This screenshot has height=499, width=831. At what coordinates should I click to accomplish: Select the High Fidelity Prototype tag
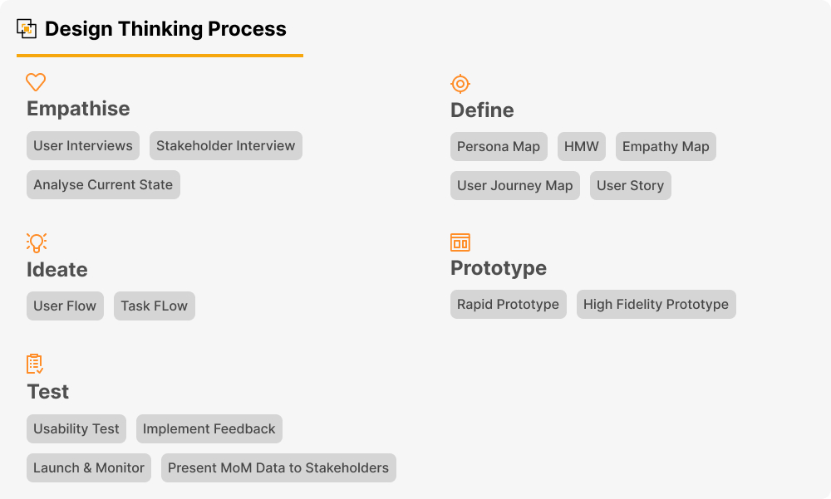pyautogui.click(x=656, y=305)
